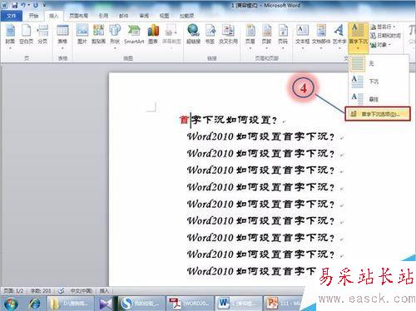Switch to the 开始 (Home) ribbon tab

(x=34, y=16)
